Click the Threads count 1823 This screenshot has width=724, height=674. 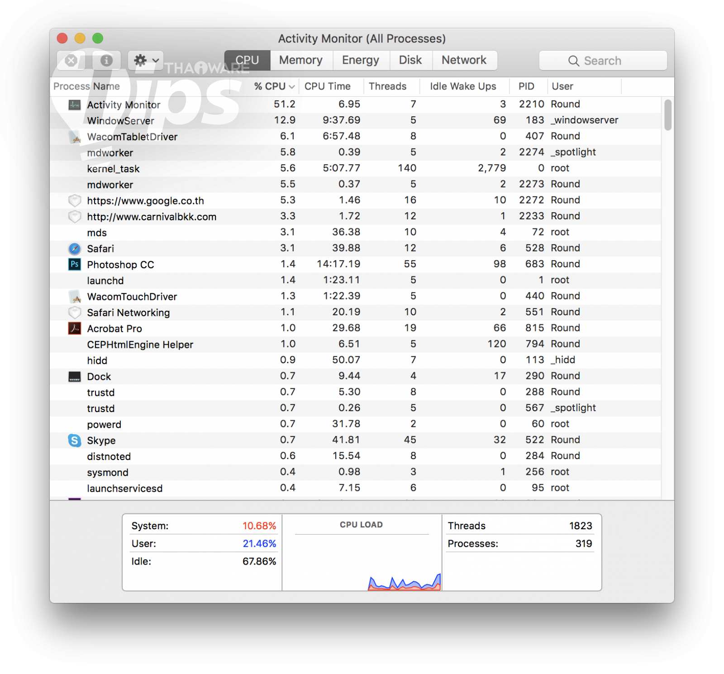(581, 526)
